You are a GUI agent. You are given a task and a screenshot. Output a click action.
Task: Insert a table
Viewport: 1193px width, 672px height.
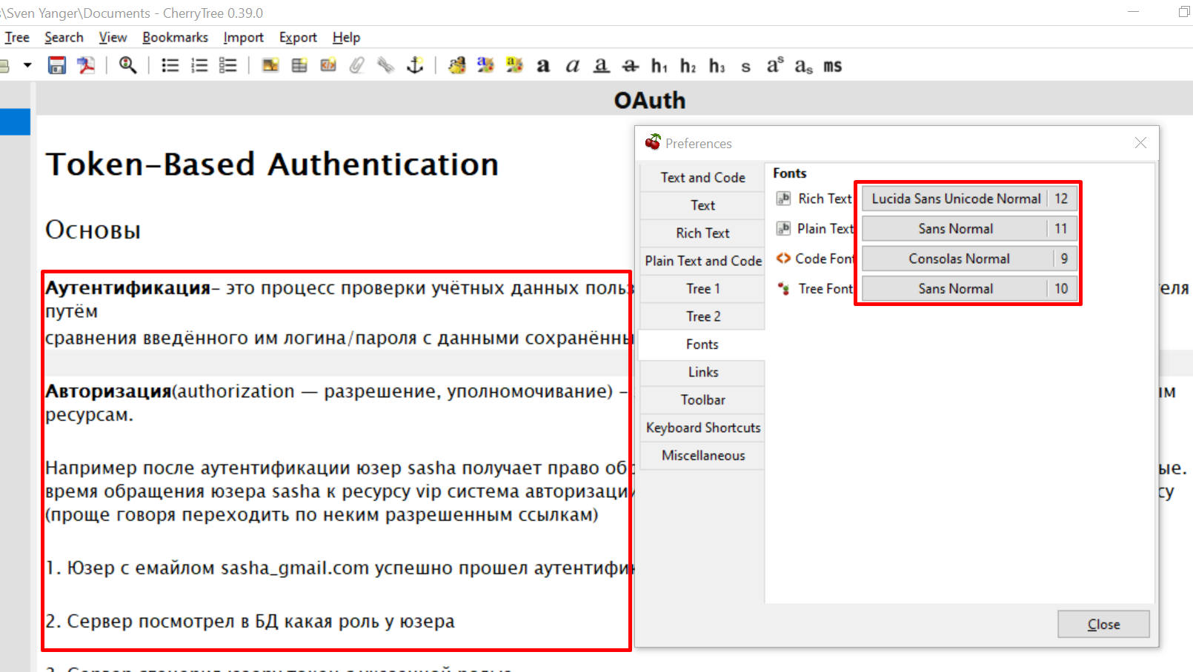pos(299,65)
